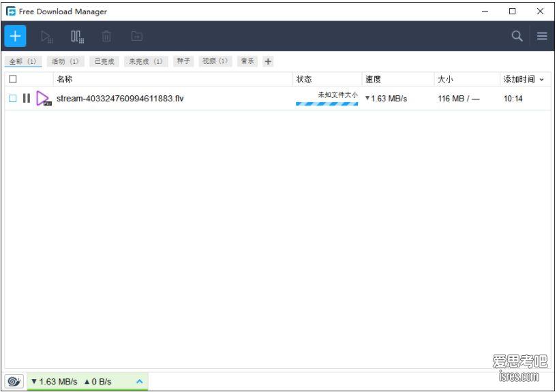Start all downloads from the toolbar
This screenshot has width=557, height=392.
(x=46, y=37)
